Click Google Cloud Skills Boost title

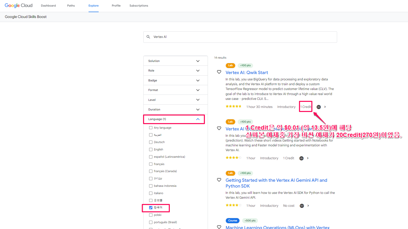click(x=26, y=17)
